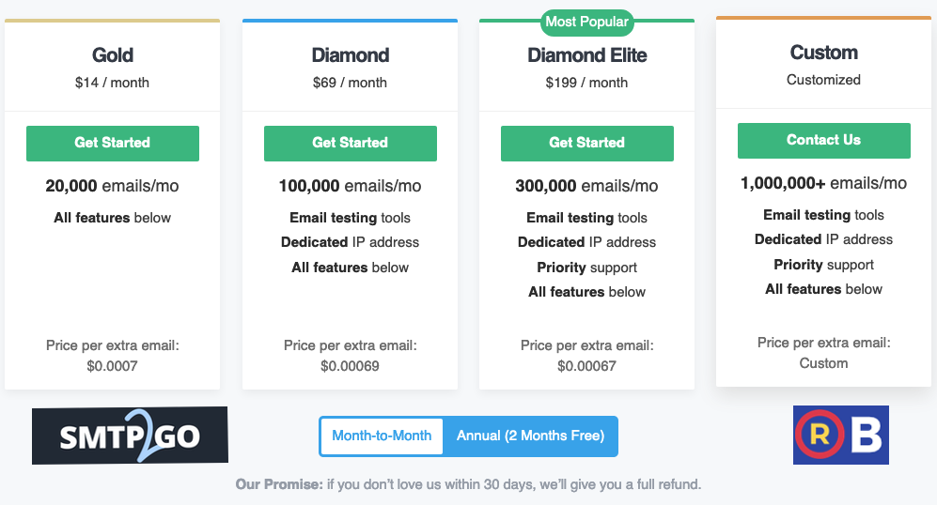Click Dedicated IP address in Diamond plan
This screenshot has width=937, height=505.
(x=351, y=242)
